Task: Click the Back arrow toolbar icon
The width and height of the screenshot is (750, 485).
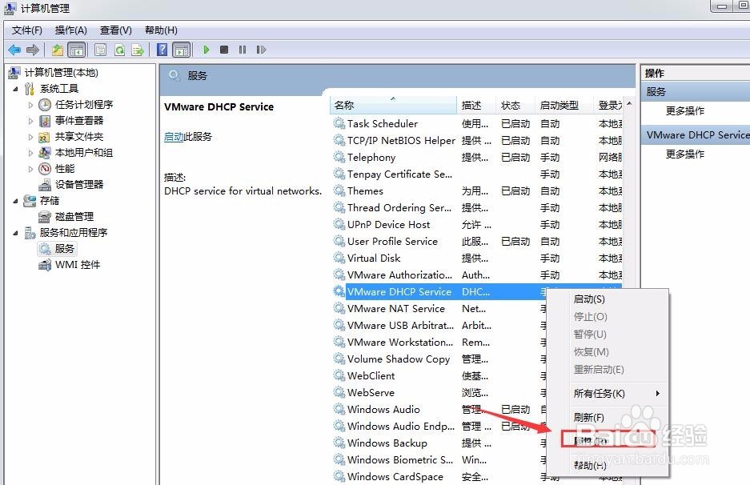Action: [14, 50]
